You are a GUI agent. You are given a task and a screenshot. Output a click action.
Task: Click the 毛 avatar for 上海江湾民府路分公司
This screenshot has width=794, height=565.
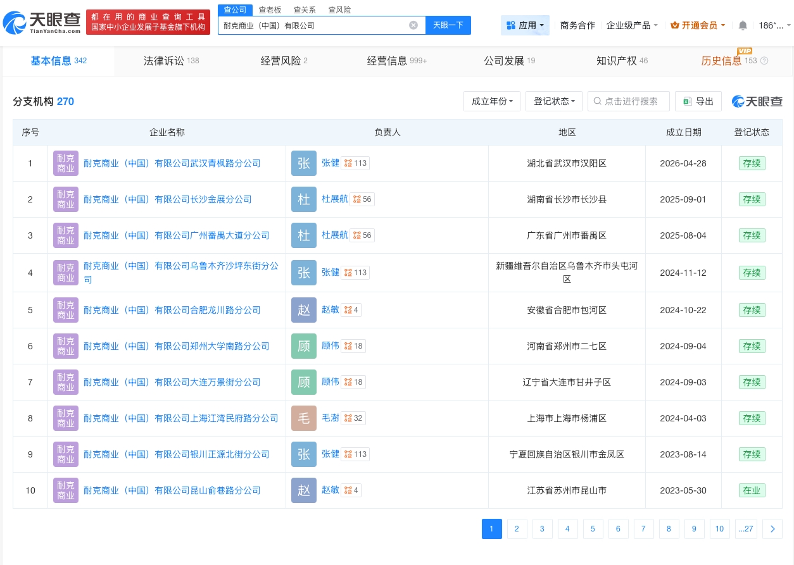coord(304,418)
